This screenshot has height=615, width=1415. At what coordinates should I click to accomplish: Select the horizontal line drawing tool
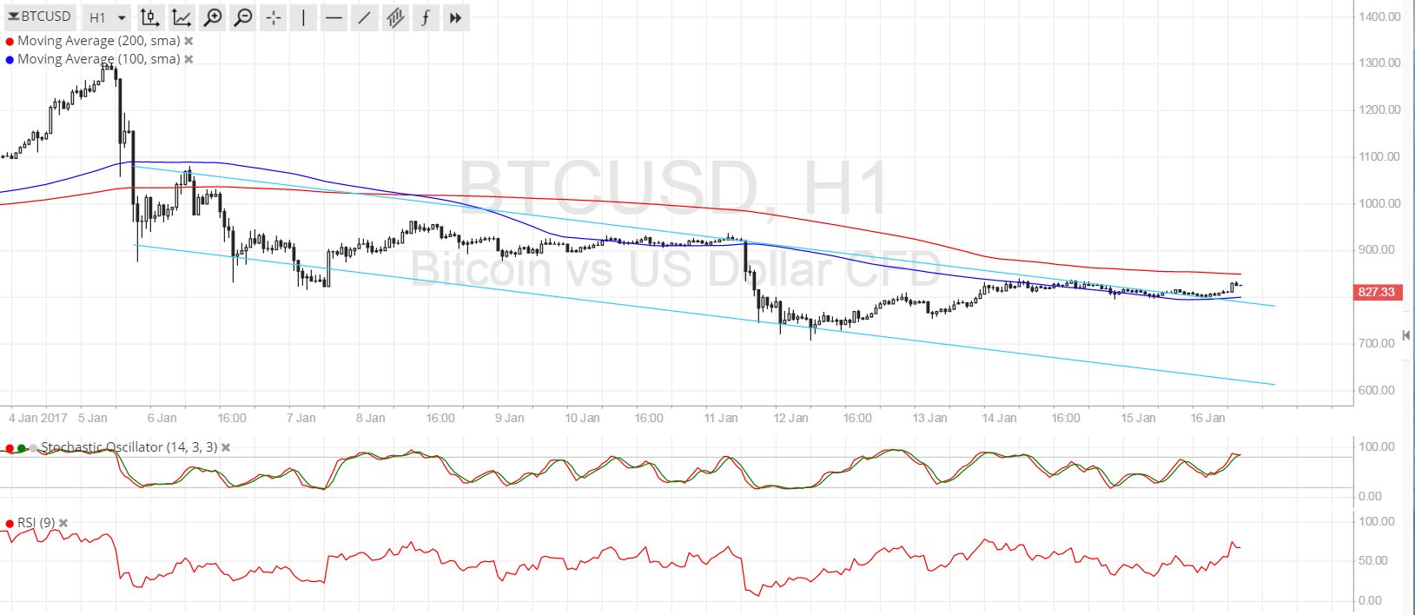334,17
